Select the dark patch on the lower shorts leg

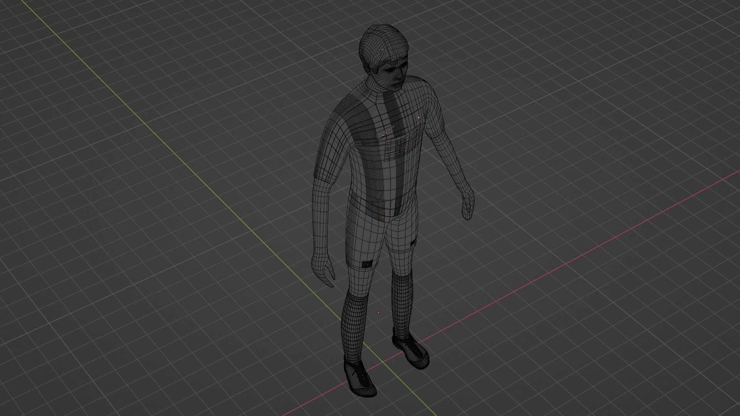tap(367, 264)
